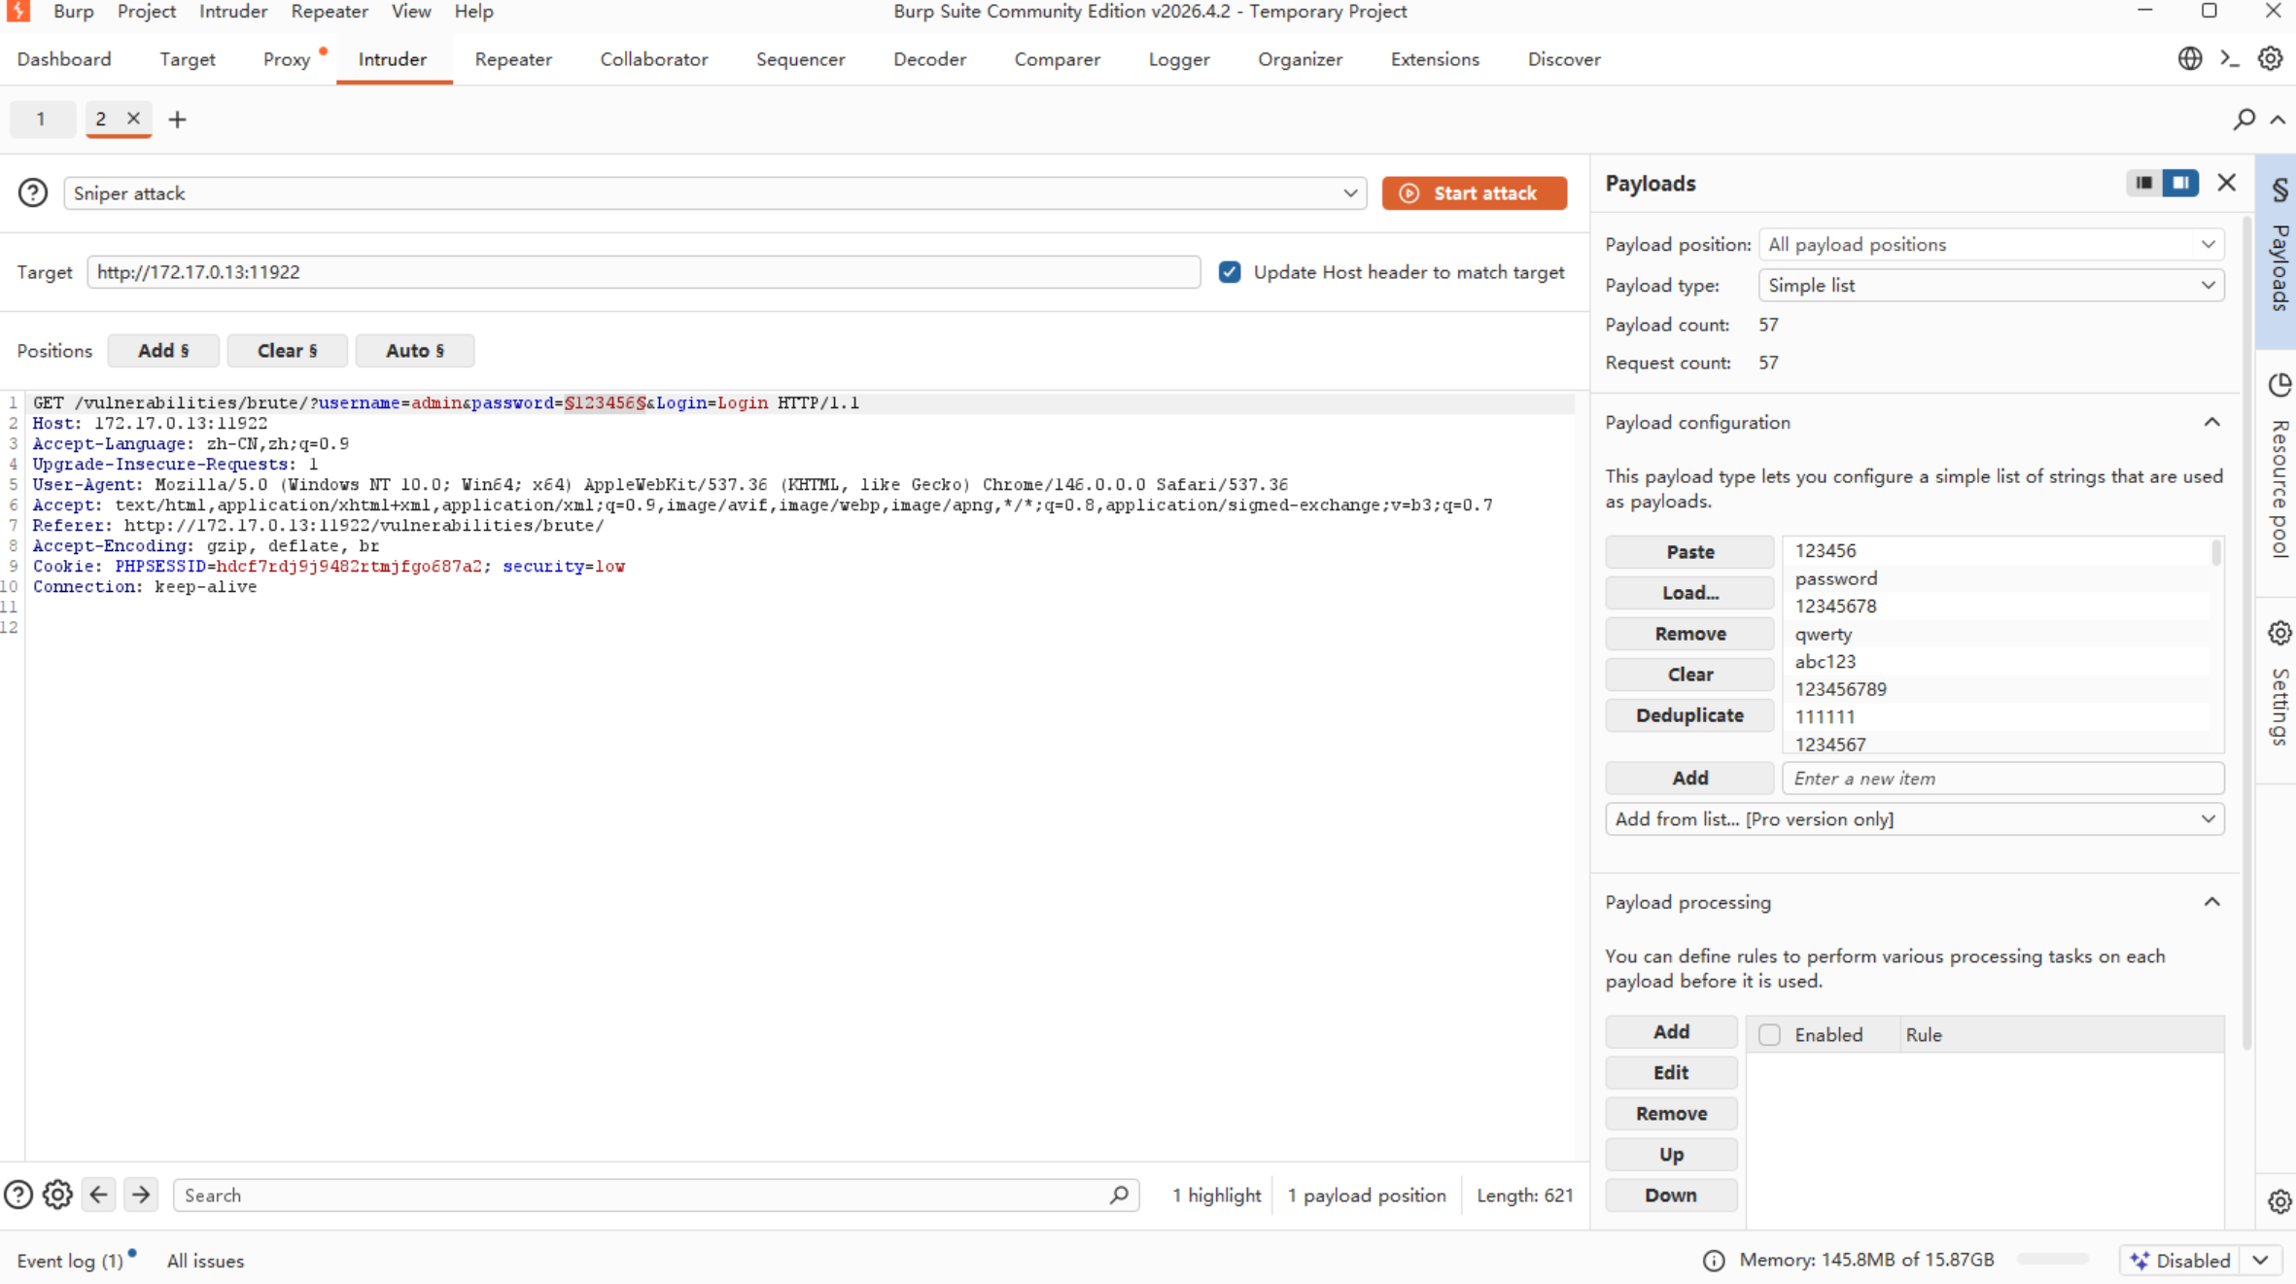Switch to the Proxy tab

click(x=287, y=59)
